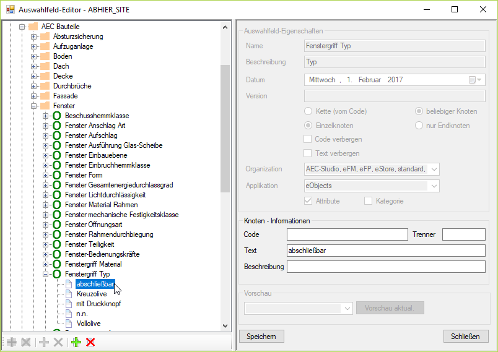Select the Fenster Lichtdurchlässigkeit tree entry
Image resolution: width=498 pixels, height=352 pixels.
tap(105, 195)
